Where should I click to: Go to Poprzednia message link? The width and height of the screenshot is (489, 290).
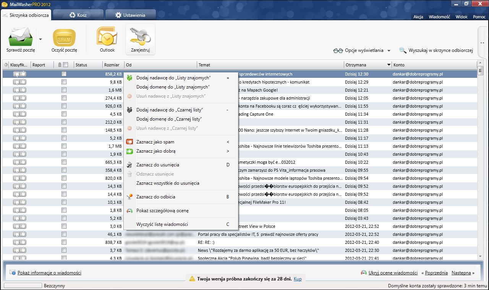(x=436, y=273)
